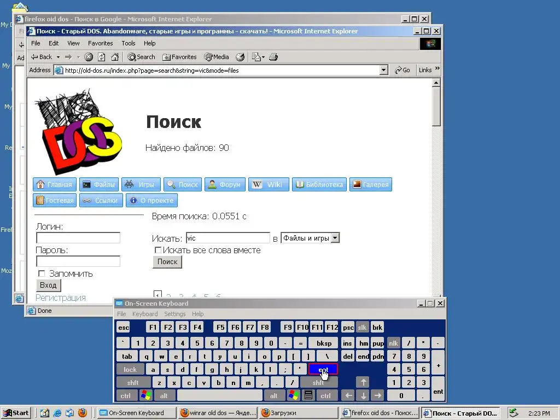The width and height of the screenshot is (560, 420).
Task: Go to the Home page icon
Action: click(115, 57)
